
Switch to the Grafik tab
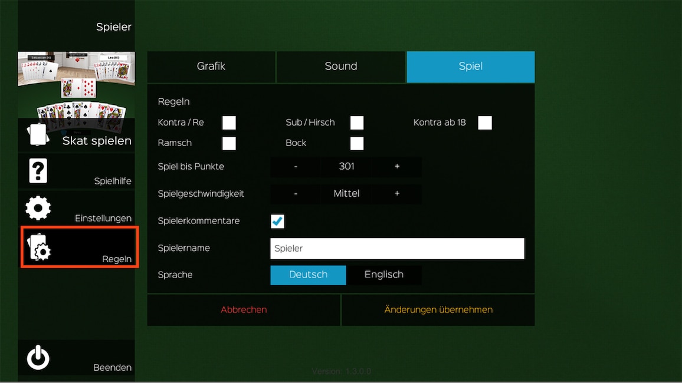tap(211, 67)
